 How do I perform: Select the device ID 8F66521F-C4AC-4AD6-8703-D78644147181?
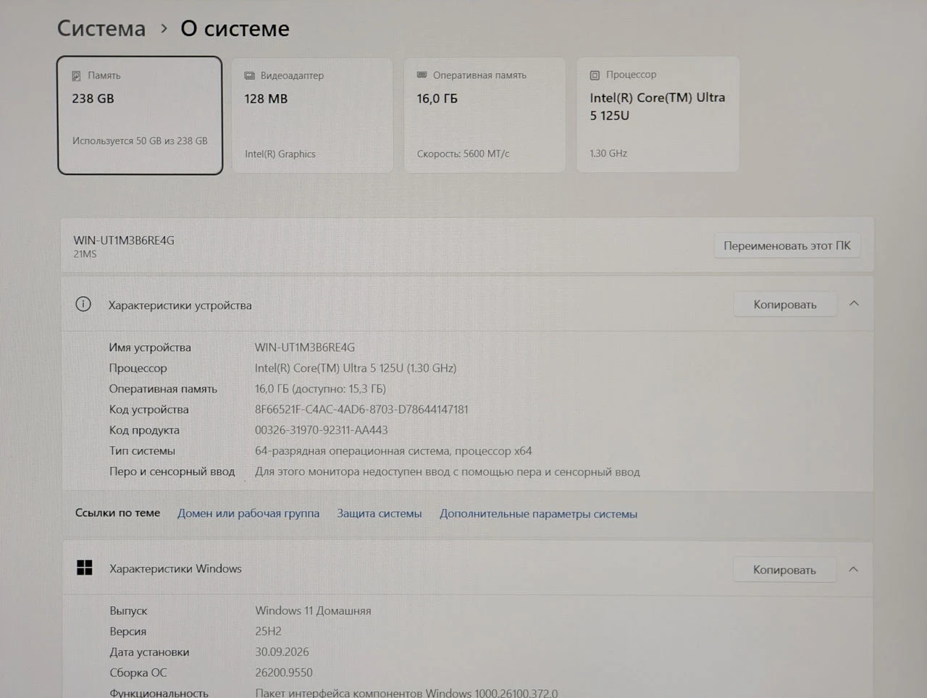click(361, 409)
